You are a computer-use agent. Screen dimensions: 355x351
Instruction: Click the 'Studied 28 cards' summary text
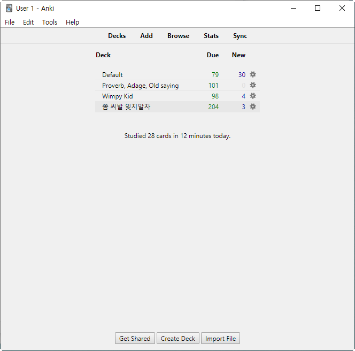[x=177, y=136]
